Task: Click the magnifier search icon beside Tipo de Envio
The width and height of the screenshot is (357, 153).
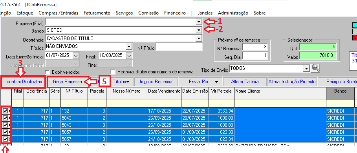Action: 315,68
